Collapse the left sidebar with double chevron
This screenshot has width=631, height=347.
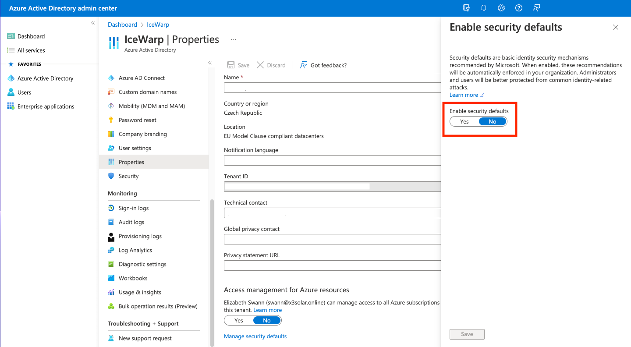click(x=93, y=23)
